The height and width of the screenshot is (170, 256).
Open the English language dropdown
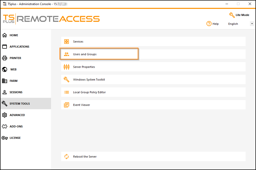click(251, 24)
